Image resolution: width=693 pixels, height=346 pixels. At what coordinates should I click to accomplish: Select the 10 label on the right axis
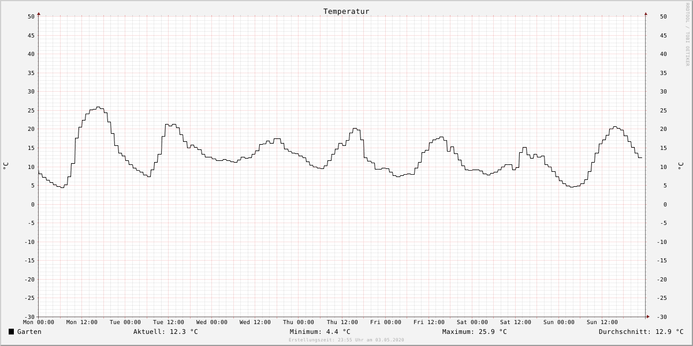(664, 167)
